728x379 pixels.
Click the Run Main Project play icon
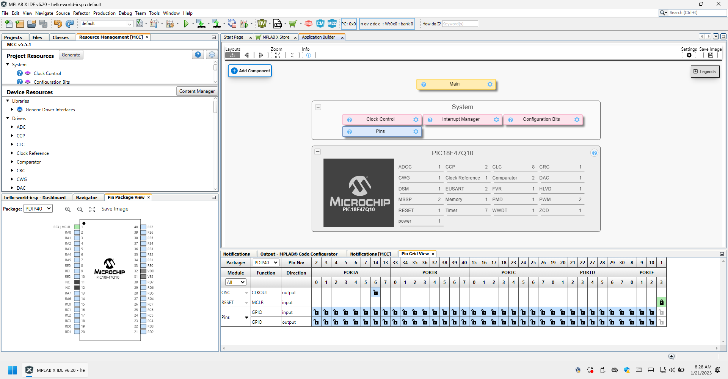[x=186, y=24]
